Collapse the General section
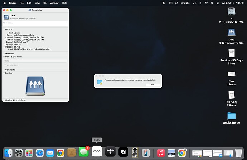 4,29
